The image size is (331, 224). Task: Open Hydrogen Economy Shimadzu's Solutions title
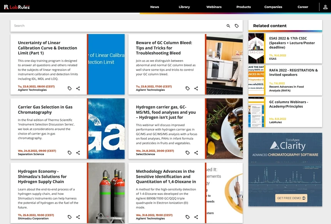(x=42, y=177)
